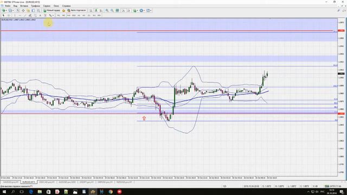Viewport: 347px width, 195px height.
Task: Open the Profiles toolbar icon
Action: tap(10, 10)
